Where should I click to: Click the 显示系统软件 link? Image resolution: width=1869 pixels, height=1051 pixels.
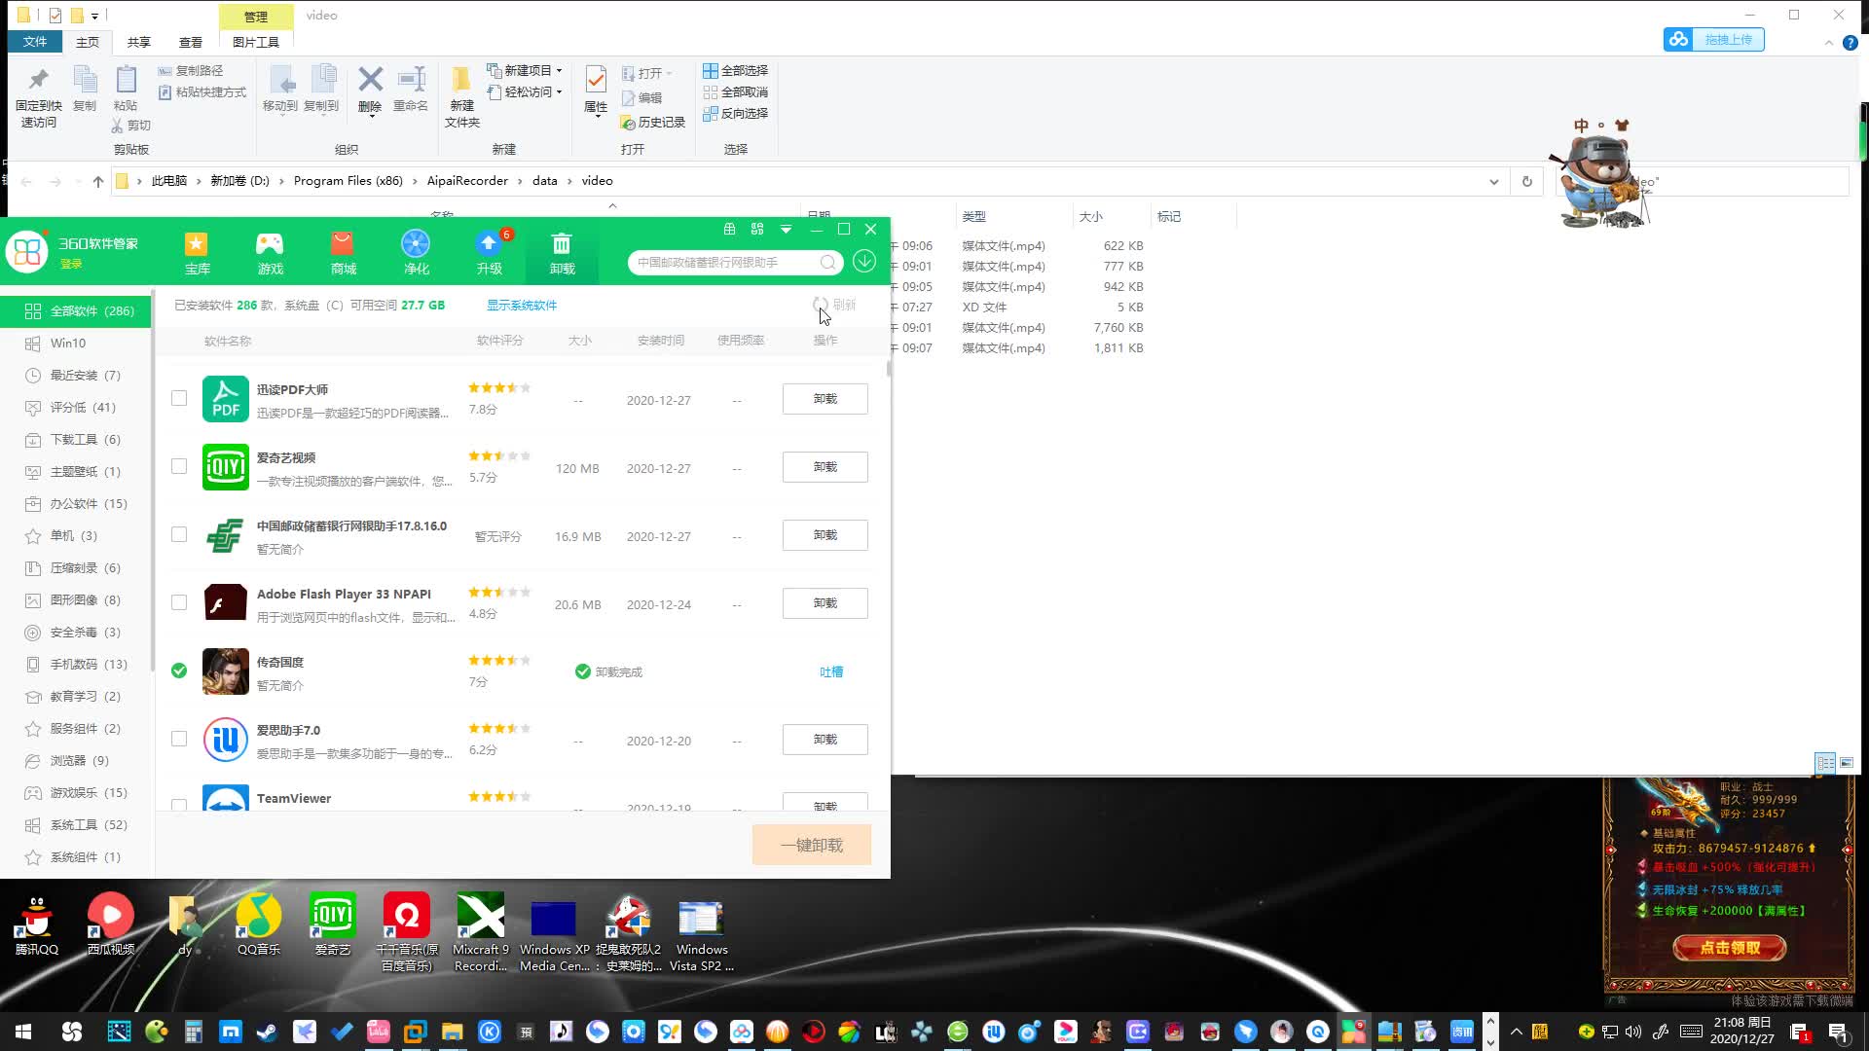pyautogui.click(x=522, y=306)
